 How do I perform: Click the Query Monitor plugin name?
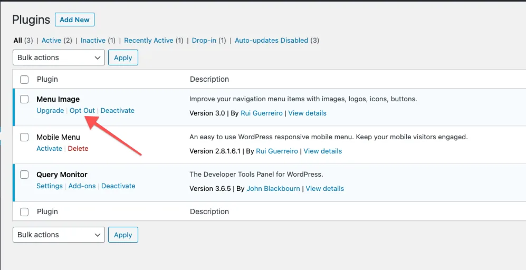(x=62, y=175)
